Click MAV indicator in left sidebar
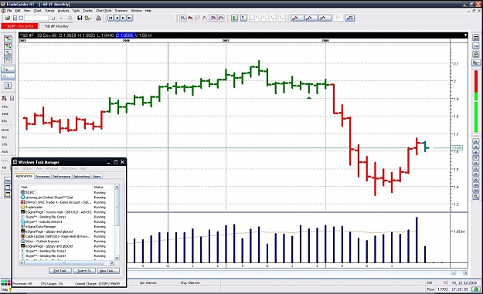The width and height of the screenshot is (483, 294). pyautogui.click(x=5, y=106)
